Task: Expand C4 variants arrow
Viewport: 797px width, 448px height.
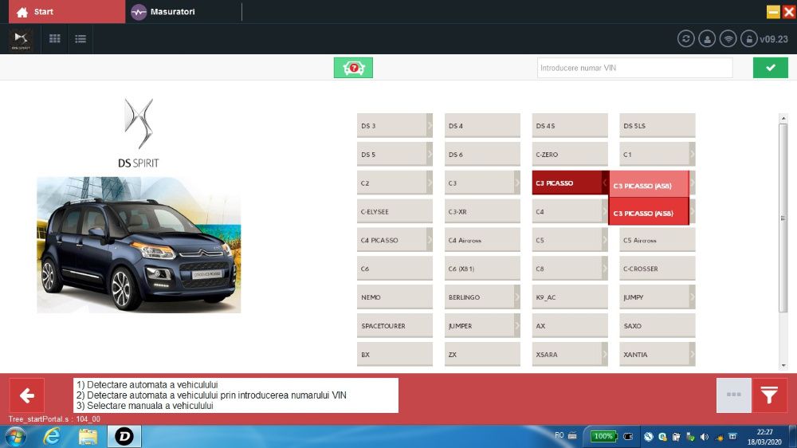Action: click(x=605, y=211)
